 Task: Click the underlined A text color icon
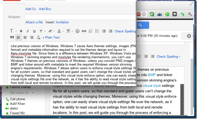coord(59,31)
